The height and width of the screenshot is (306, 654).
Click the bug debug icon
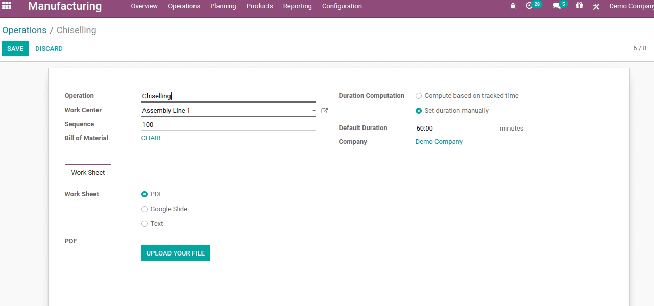513,6
